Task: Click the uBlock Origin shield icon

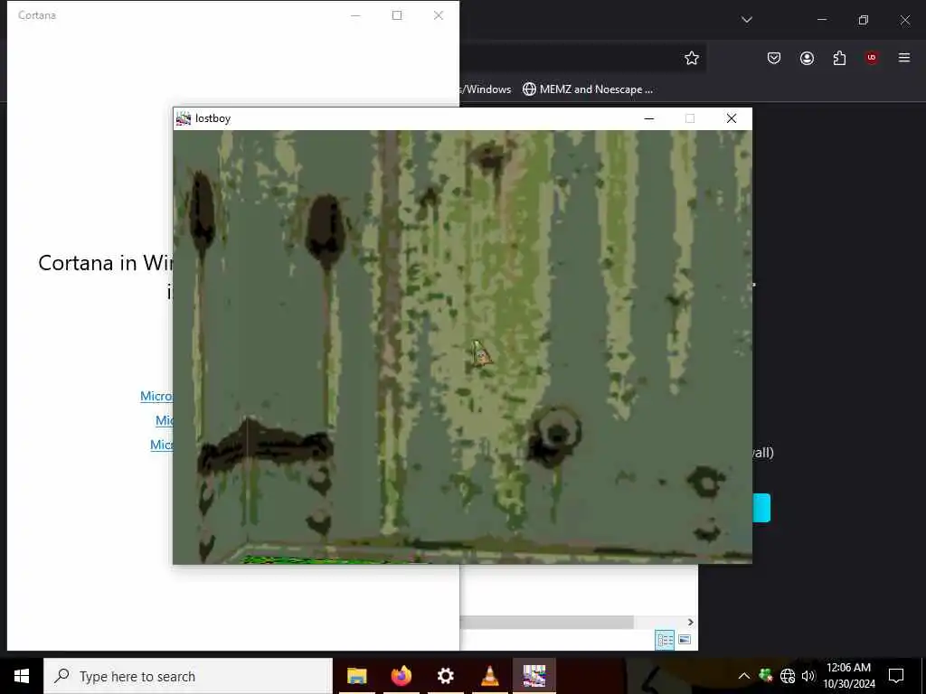Action: point(872,58)
